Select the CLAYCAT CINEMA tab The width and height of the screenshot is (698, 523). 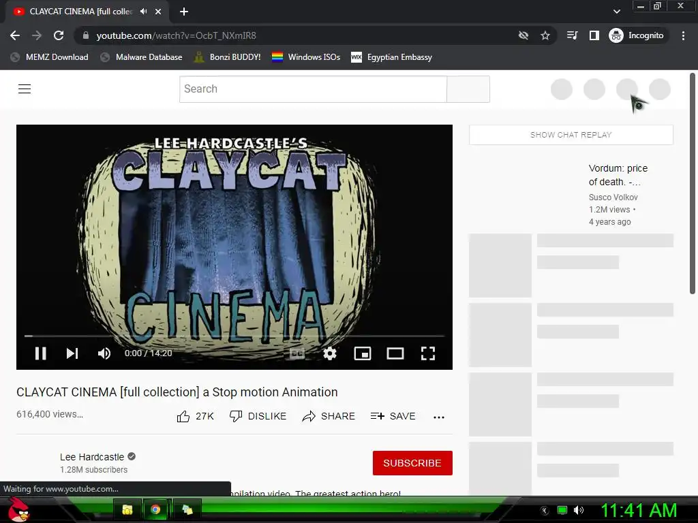pos(82,12)
